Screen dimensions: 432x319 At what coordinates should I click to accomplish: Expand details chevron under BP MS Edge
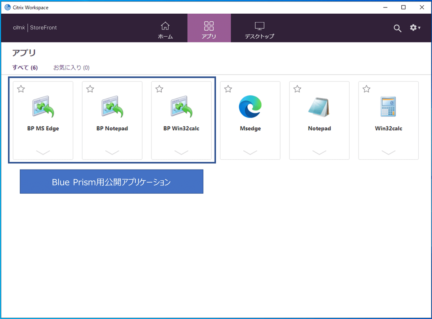pos(43,152)
